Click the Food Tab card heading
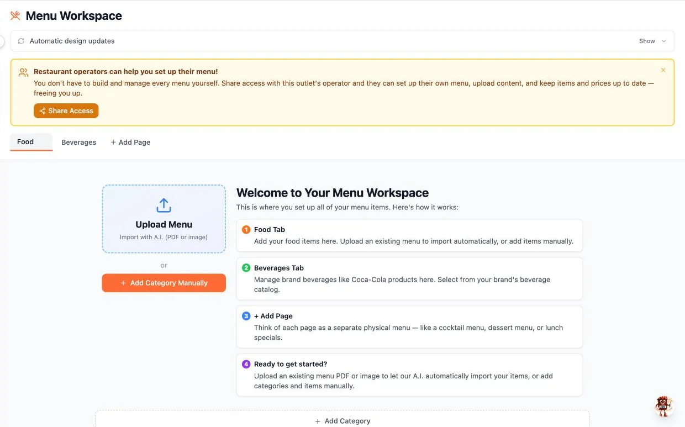685x427 pixels. [270, 229]
